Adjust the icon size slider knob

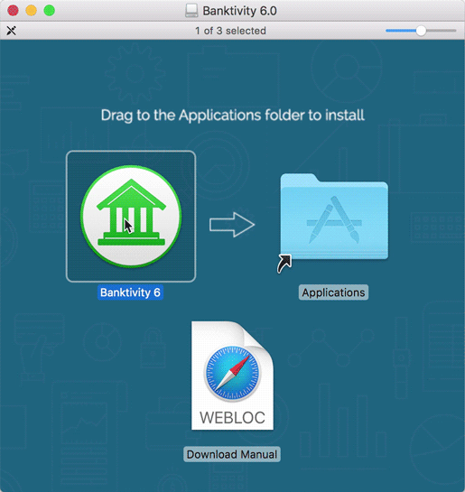421,31
